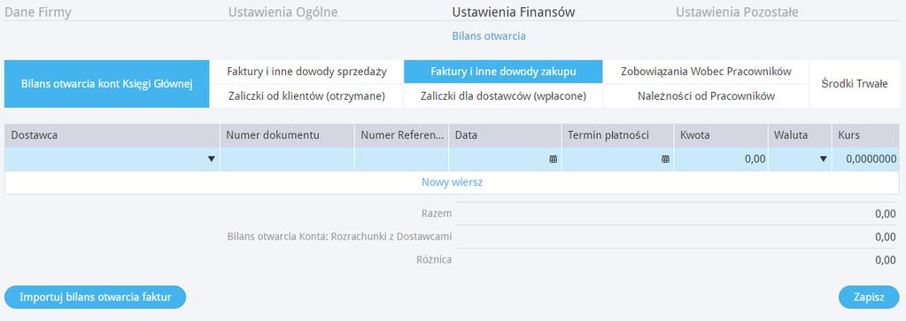Click Rozrachunki z Dostawcami balance value
906x321 pixels.
coord(886,237)
